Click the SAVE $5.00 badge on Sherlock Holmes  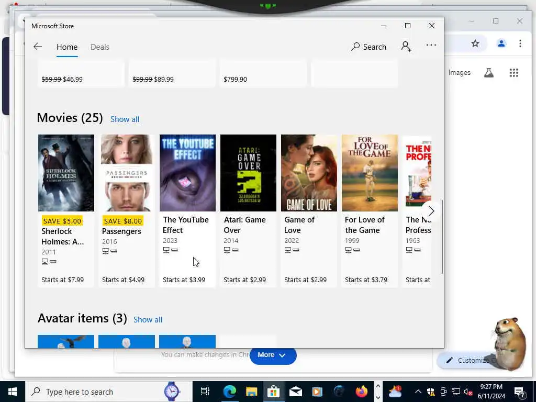62,221
